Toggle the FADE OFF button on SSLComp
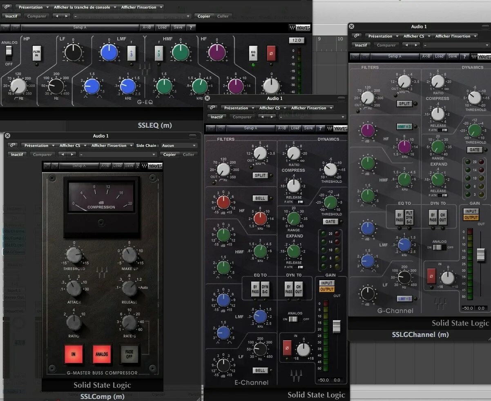 129,354
